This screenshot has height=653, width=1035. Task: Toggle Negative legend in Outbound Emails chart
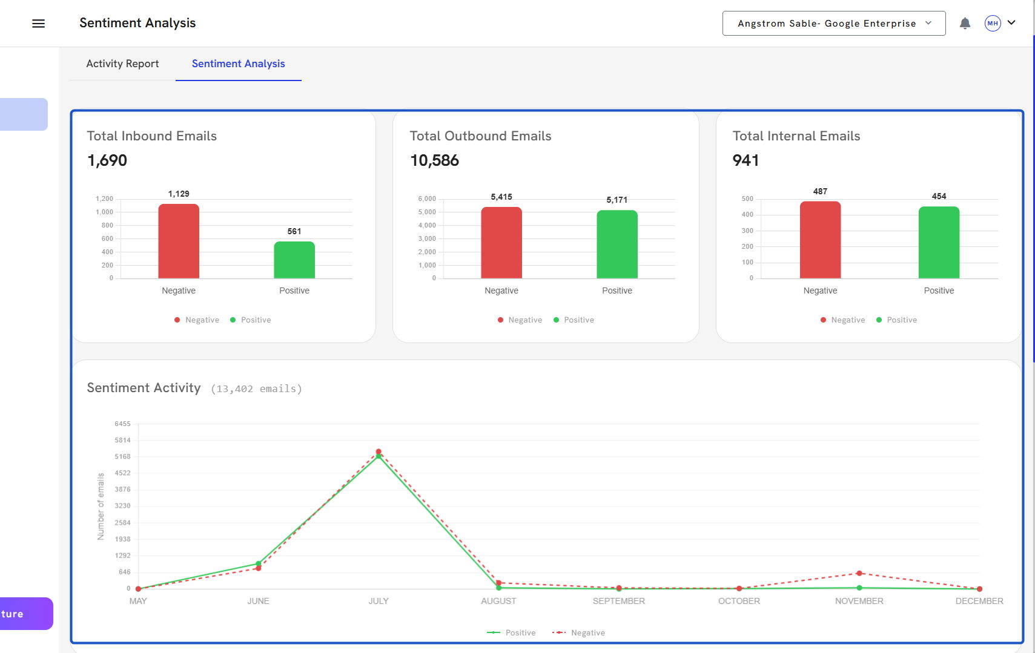point(520,320)
